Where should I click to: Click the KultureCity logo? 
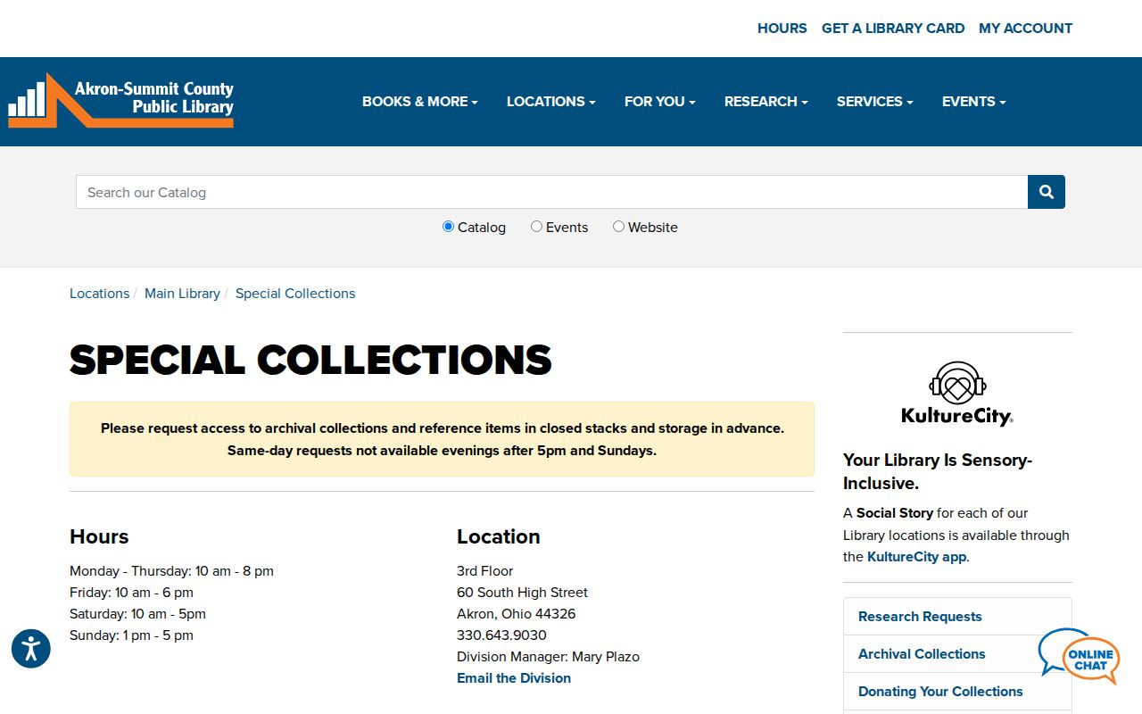[x=957, y=394]
